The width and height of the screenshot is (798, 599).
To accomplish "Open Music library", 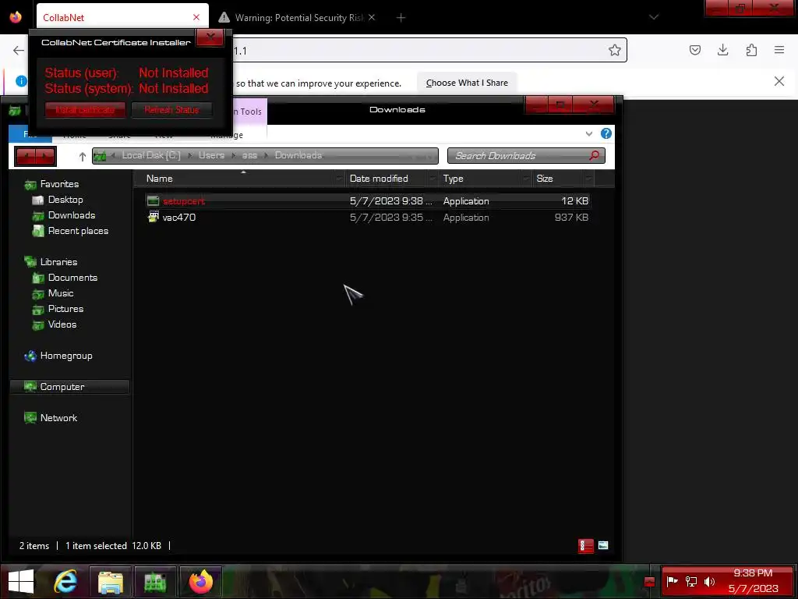I will [x=61, y=293].
